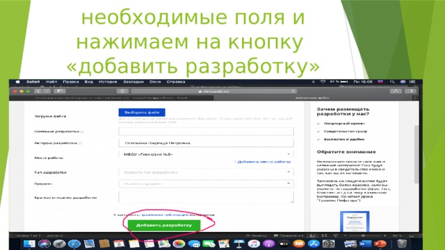The width and height of the screenshot is (445, 250).
Task: Toggle Safari's sidebar button
Action: coord(60,91)
